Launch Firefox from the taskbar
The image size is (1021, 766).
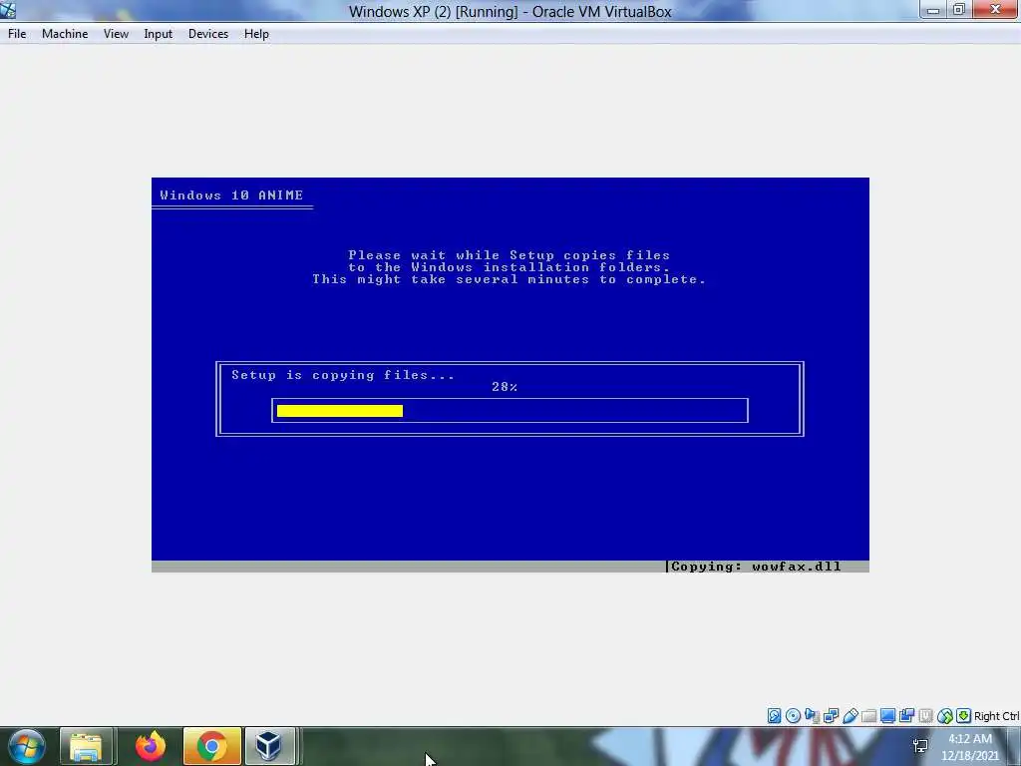tap(151, 746)
